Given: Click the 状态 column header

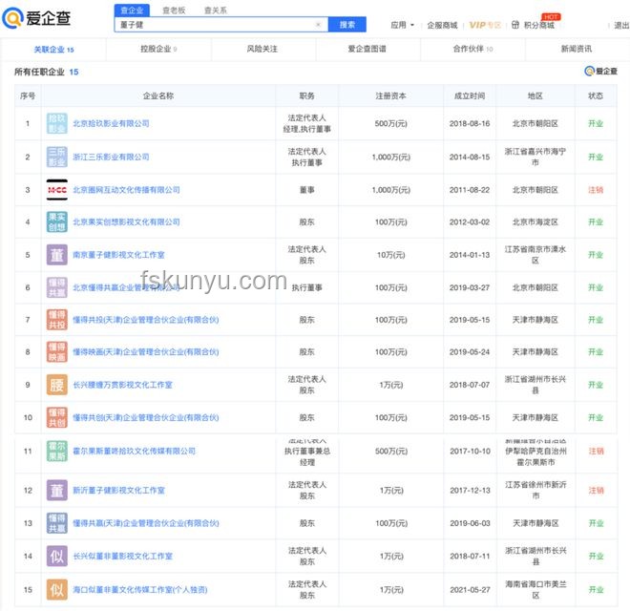Looking at the screenshot, I should pyautogui.click(x=596, y=95).
